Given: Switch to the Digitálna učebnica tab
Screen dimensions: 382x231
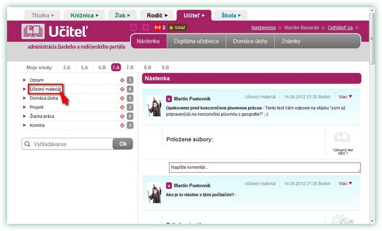Looking at the screenshot, I should 196,41.
